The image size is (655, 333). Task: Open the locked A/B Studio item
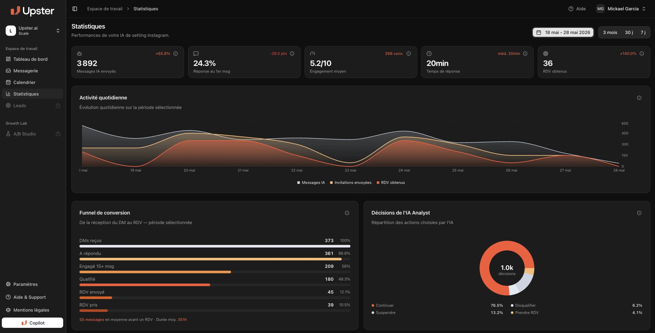(32, 134)
